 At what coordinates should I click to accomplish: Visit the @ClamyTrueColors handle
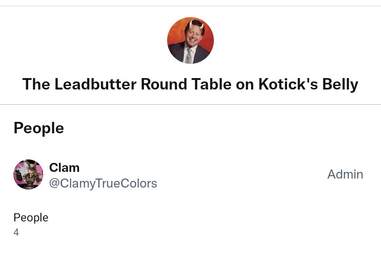(103, 183)
